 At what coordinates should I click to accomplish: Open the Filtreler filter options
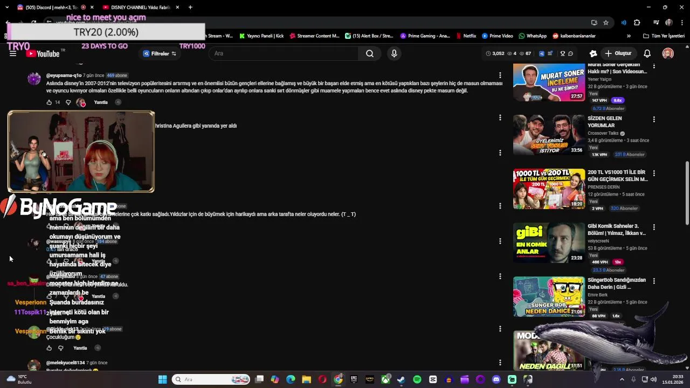pyautogui.click(x=160, y=53)
